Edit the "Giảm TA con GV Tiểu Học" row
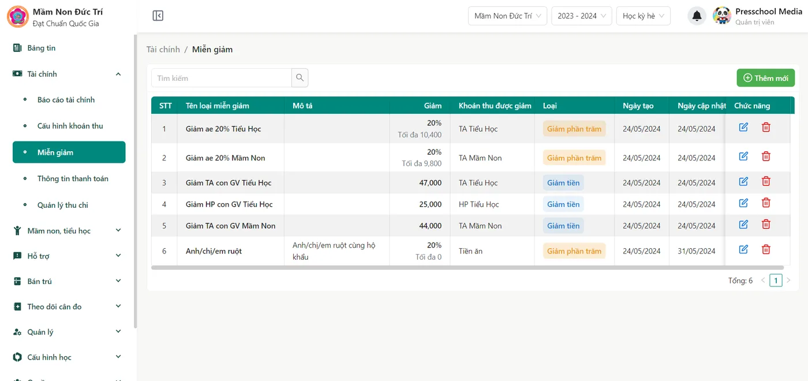Viewport: 808px width, 381px height. 743,181
